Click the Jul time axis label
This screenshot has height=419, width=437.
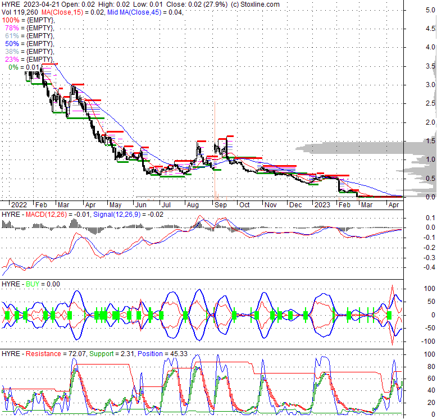tap(166, 205)
